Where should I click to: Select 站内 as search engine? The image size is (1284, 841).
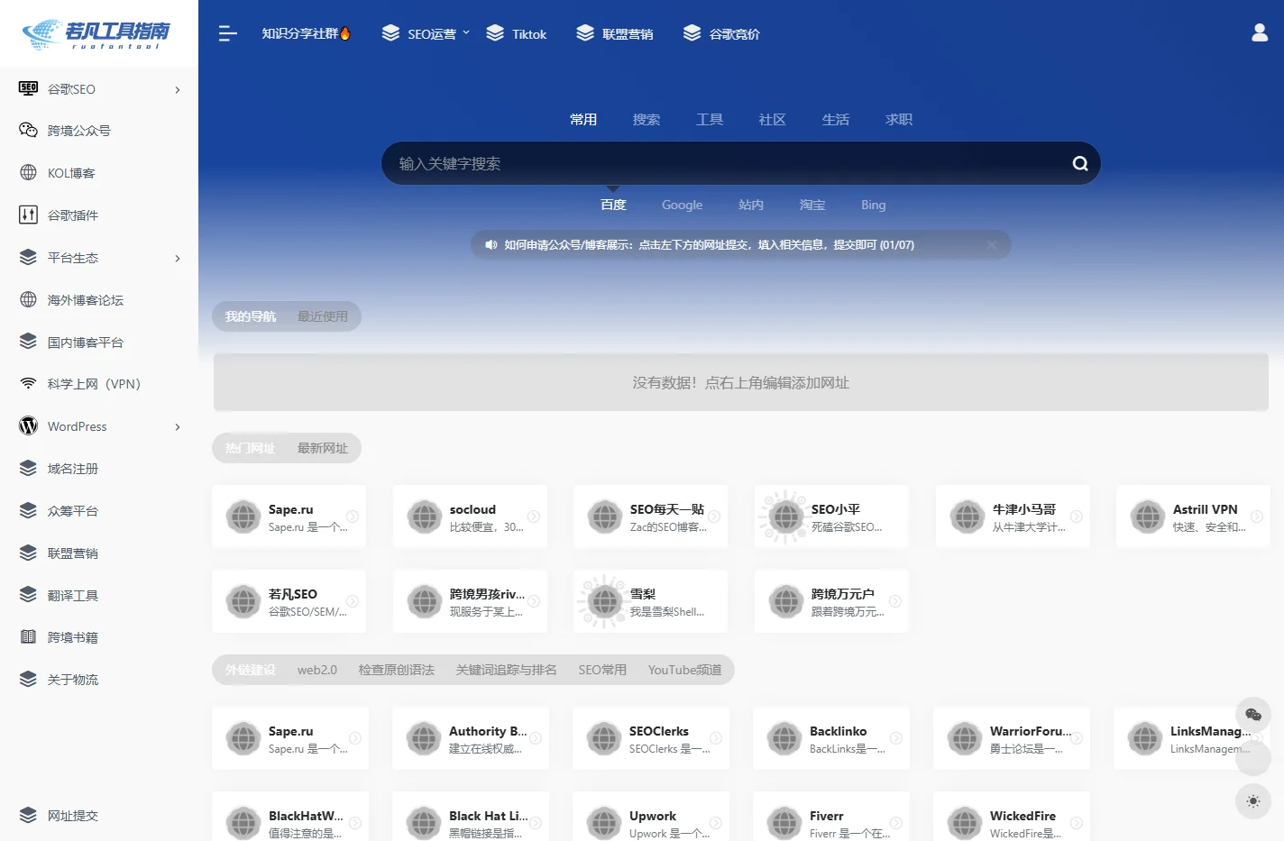(751, 206)
